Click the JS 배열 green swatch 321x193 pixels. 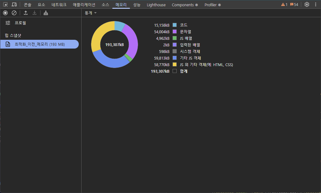tap(175, 38)
